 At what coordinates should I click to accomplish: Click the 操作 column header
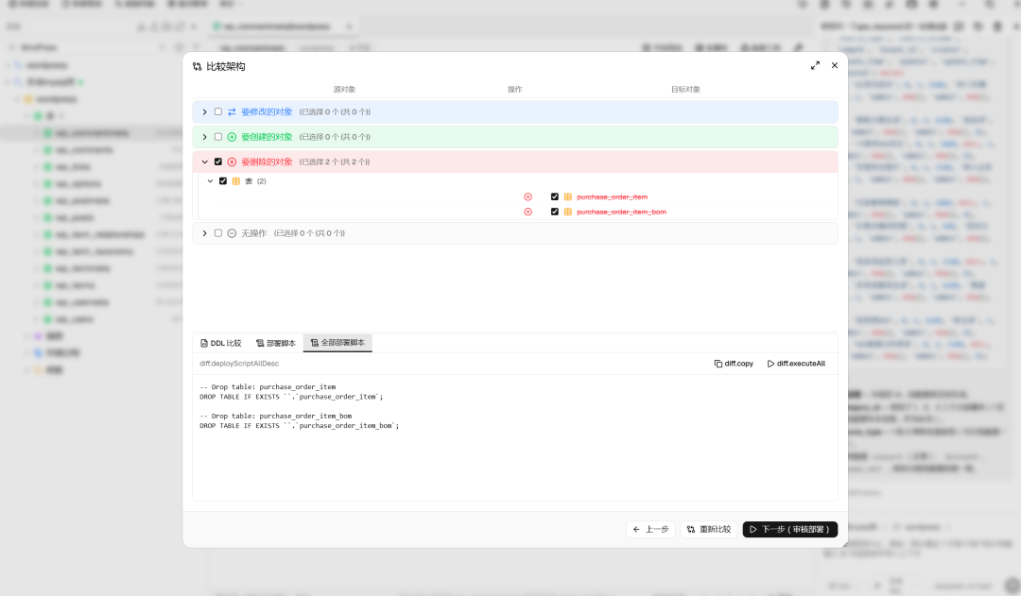coord(515,89)
